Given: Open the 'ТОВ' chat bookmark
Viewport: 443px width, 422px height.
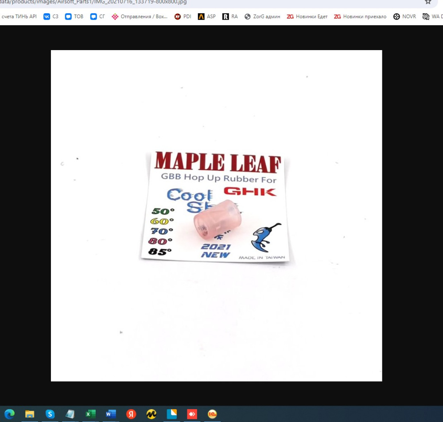Looking at the screenshot, I should [x=74, y=16].
